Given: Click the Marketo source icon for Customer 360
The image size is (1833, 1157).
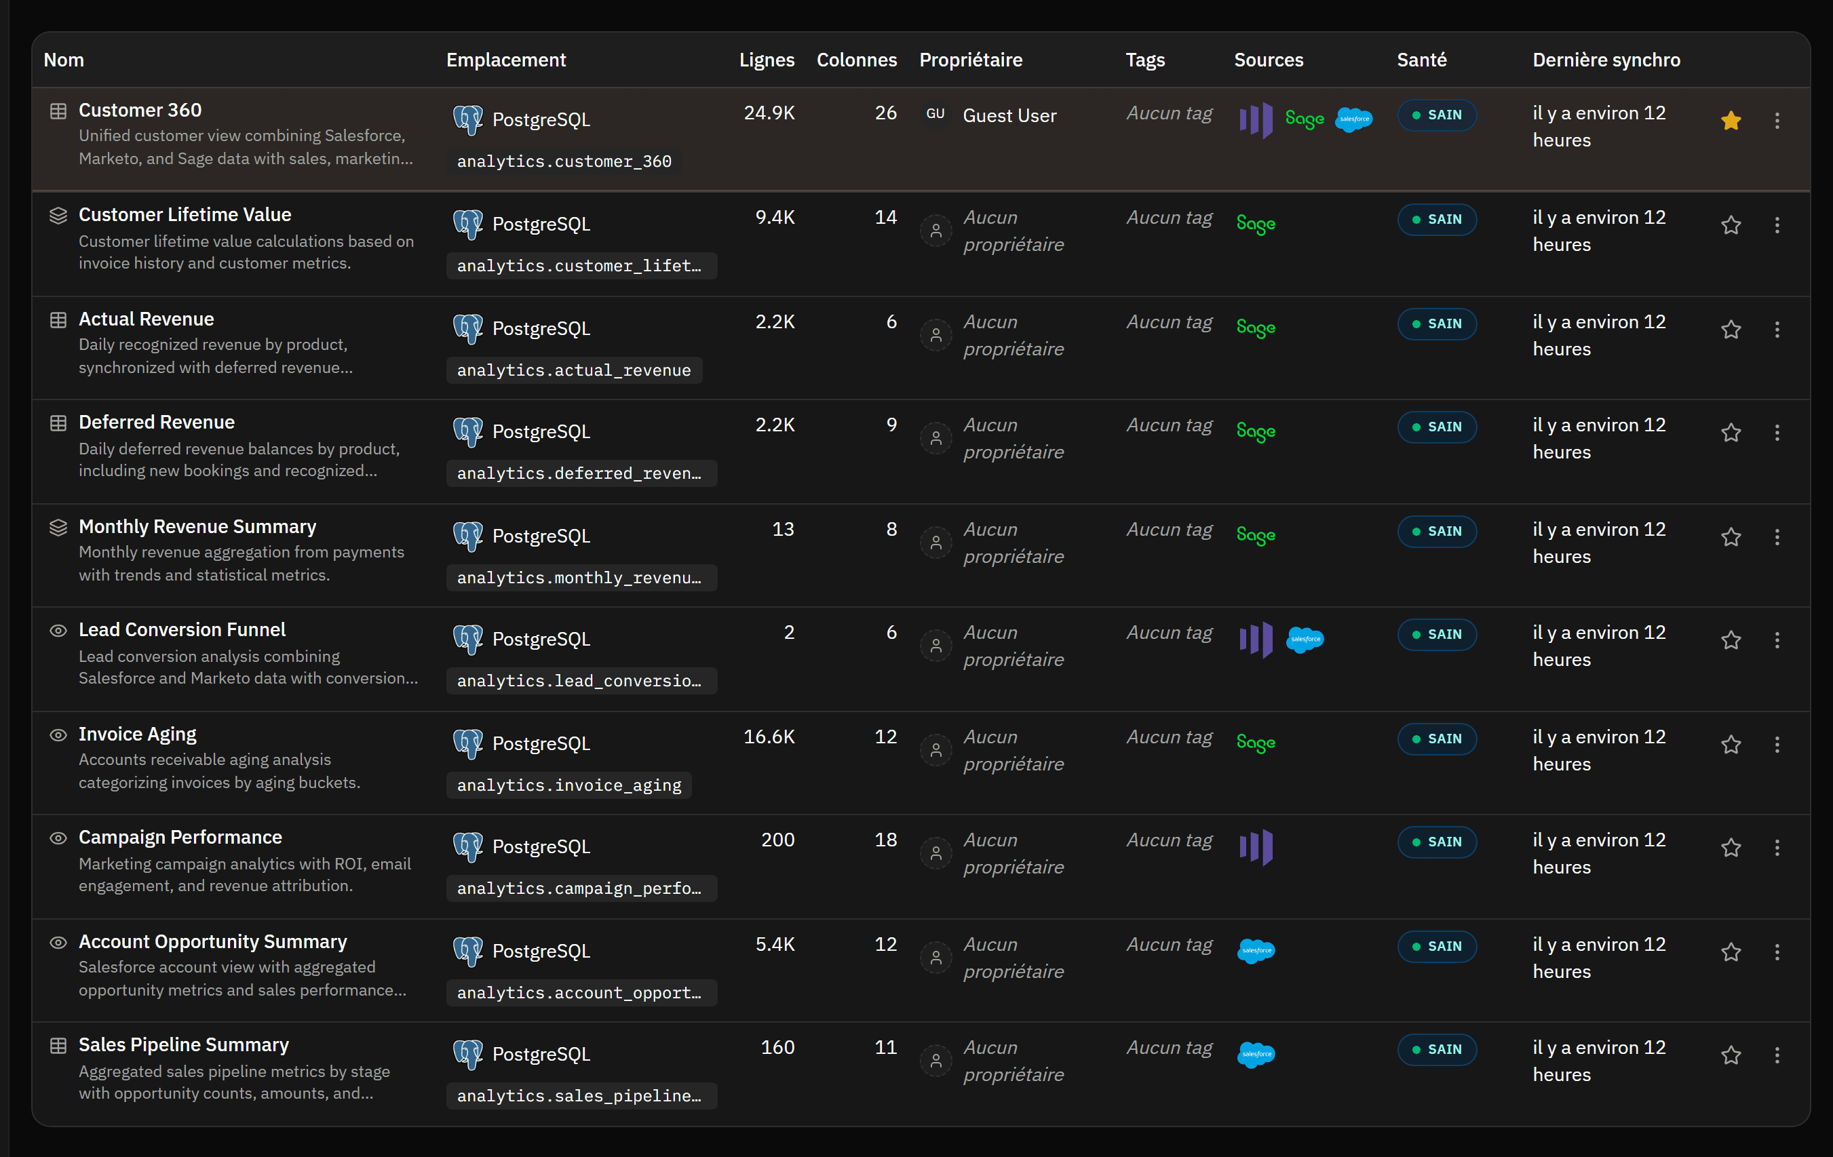Looking at the screenshot, I should coord(1255,119).
